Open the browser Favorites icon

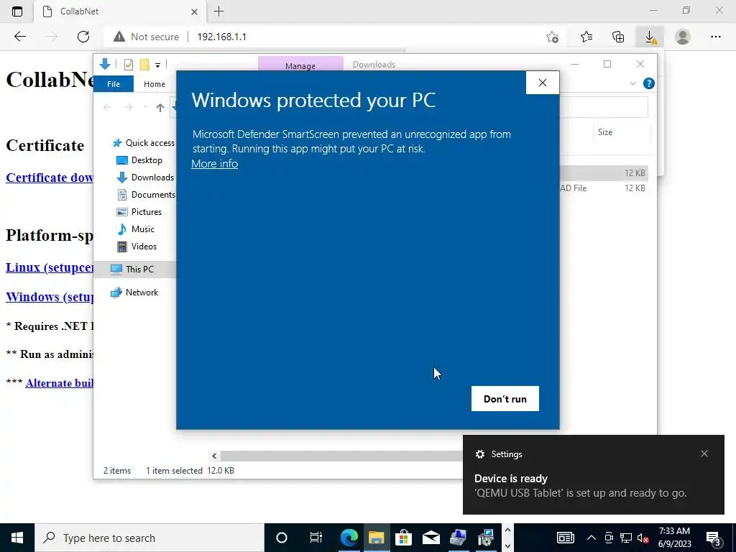point(586,37)
